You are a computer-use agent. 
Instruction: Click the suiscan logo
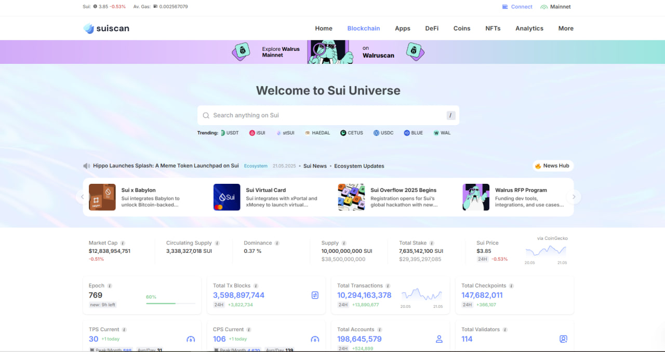tap(107, 29)
